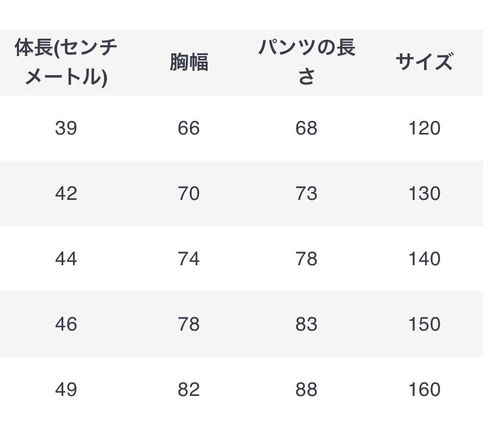Select the size 120 cell
This screenshot has height=421, width=503.
(424, 129)
